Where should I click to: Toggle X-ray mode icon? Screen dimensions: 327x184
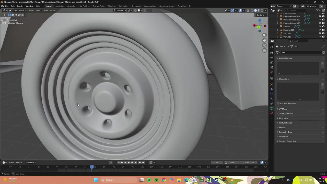(248, 10)
